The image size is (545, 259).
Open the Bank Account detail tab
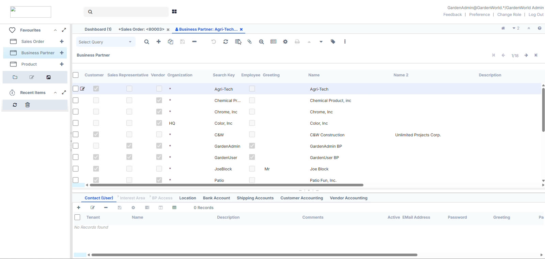pos(216,198)
